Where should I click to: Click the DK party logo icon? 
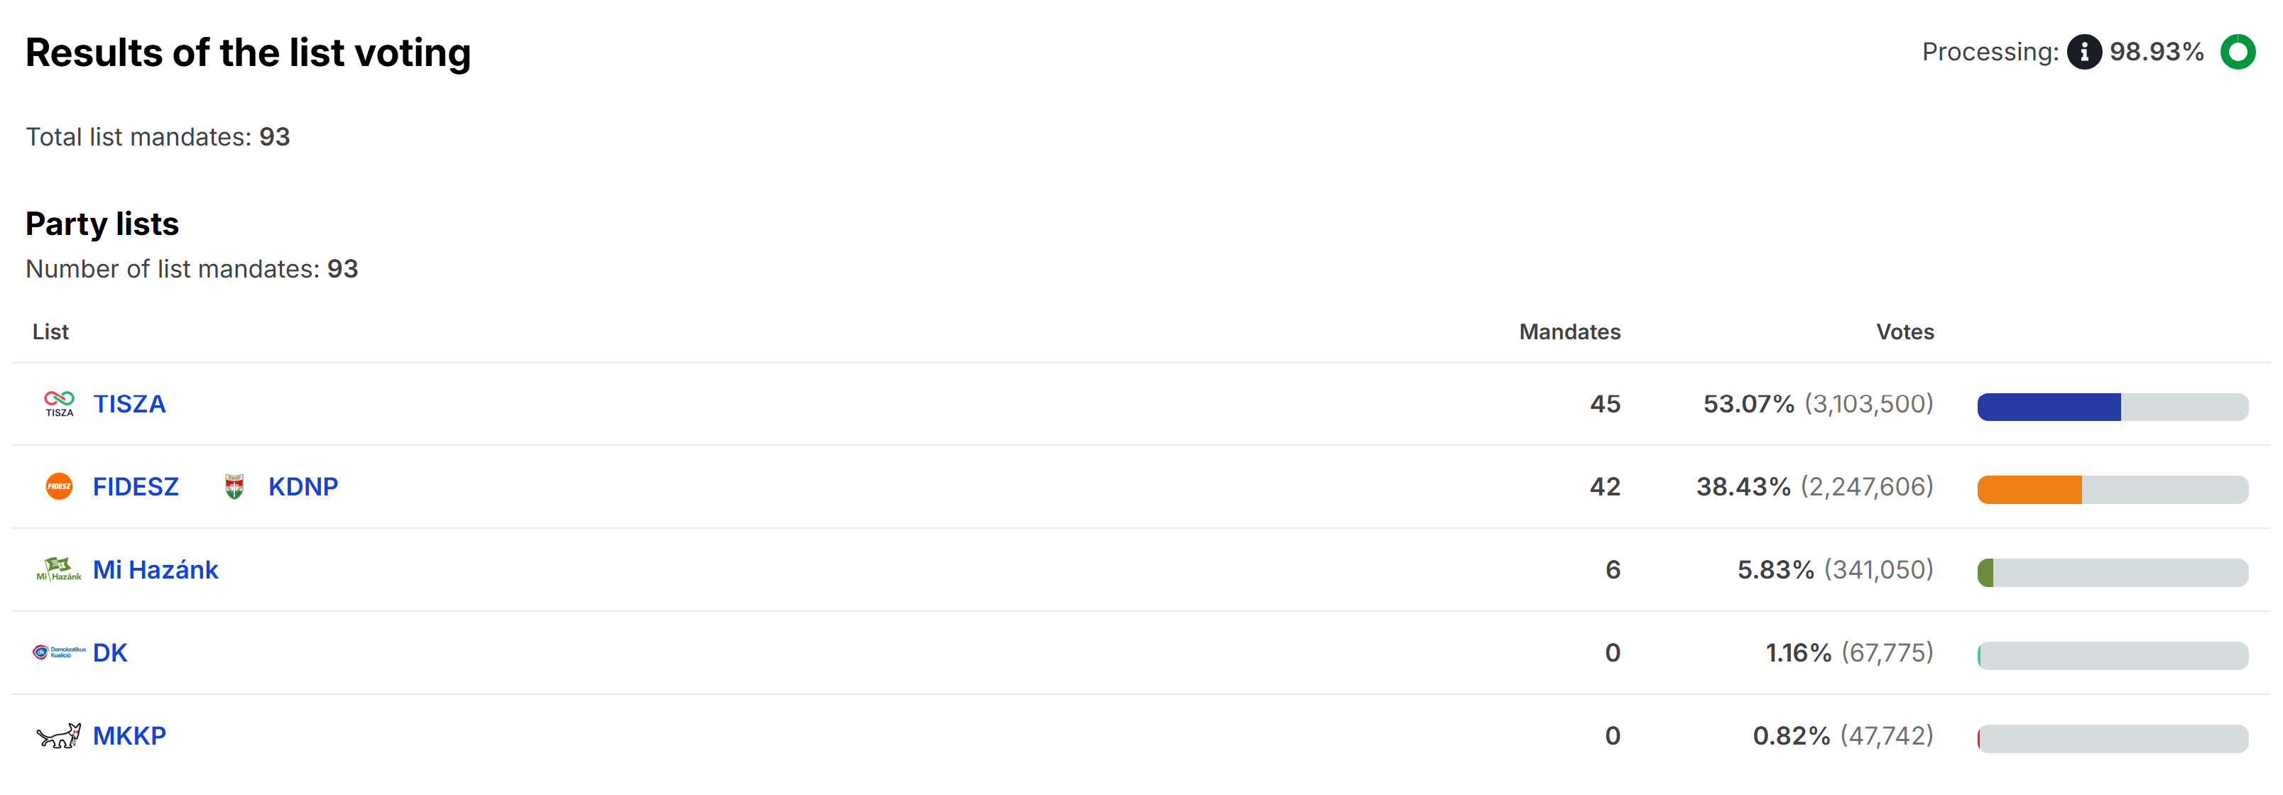click(x=60, y=652)
